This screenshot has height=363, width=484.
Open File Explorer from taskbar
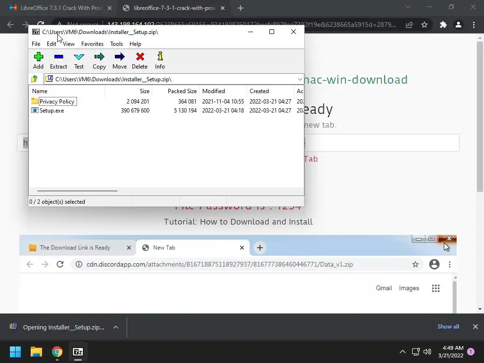[x=36, y=352]
